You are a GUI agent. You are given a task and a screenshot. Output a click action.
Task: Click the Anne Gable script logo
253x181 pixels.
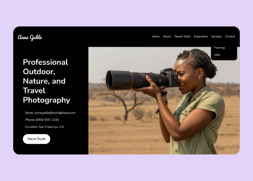(x=30, y=38)
